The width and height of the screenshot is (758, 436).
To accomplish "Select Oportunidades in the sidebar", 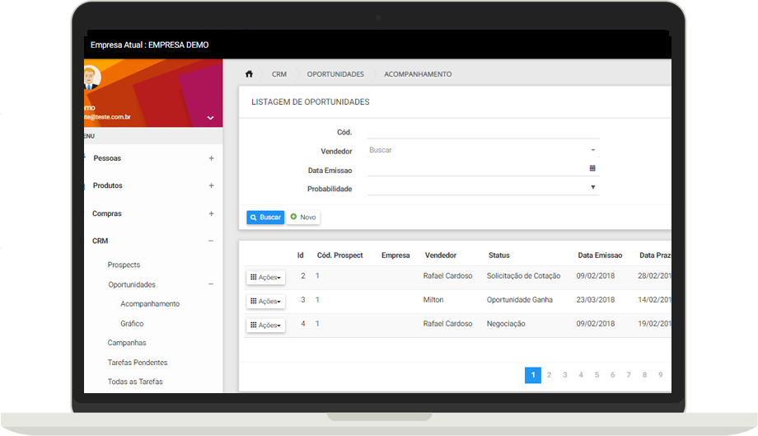I will (132, 284).
